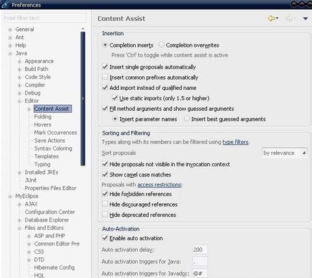
Task: Open Mark Occurrences preferences
Action: pyautogui.click(x=55, y=133)
